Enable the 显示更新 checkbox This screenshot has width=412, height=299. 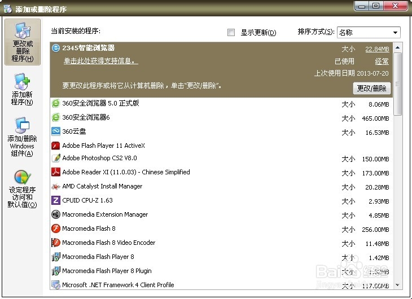pyautogui.click(x=231, y=32)
